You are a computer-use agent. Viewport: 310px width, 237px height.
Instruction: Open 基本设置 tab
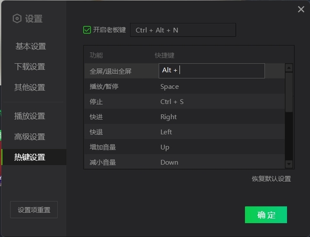[30, 46]
